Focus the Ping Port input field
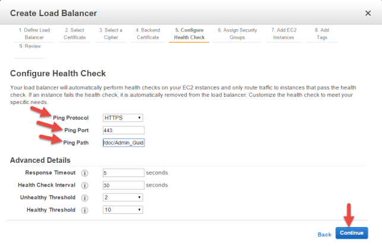 coord(124,130)
